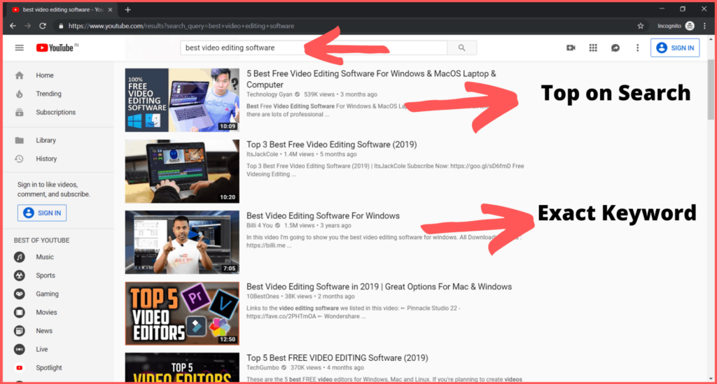This screenshot has height=384, width=717.
Task: Play the 7:05 Billi 4 You thumbnail
Action: coord(182,242)
